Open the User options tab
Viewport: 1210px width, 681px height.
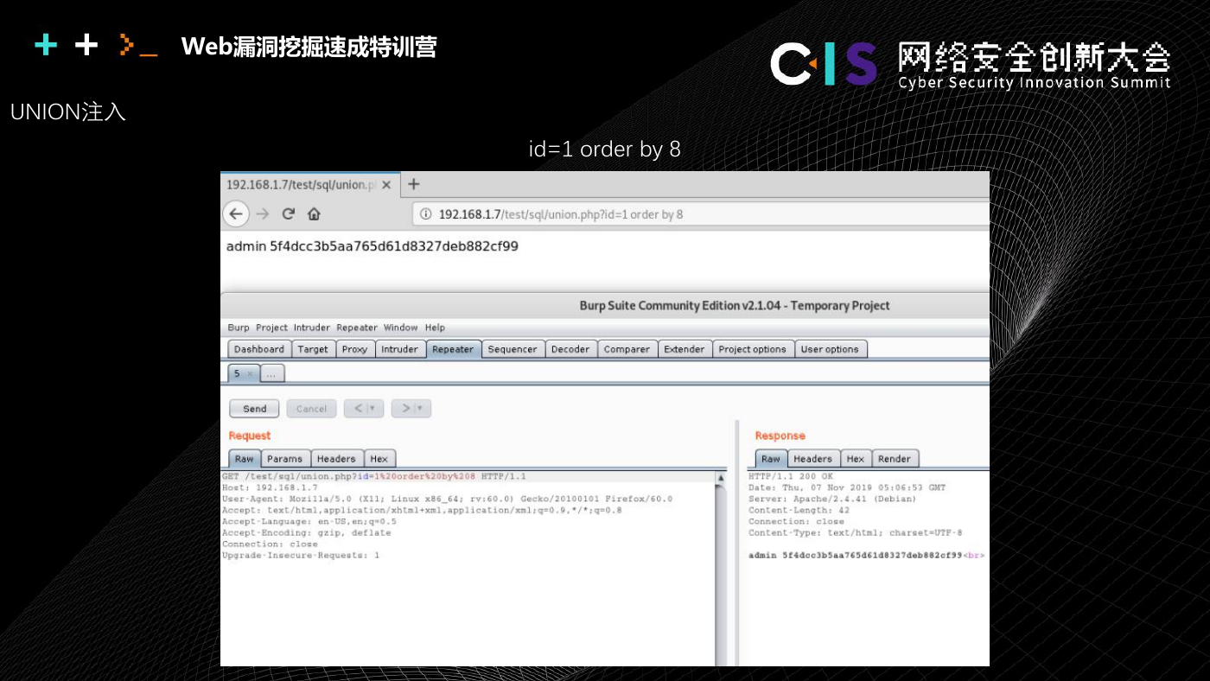coord(830,349)
